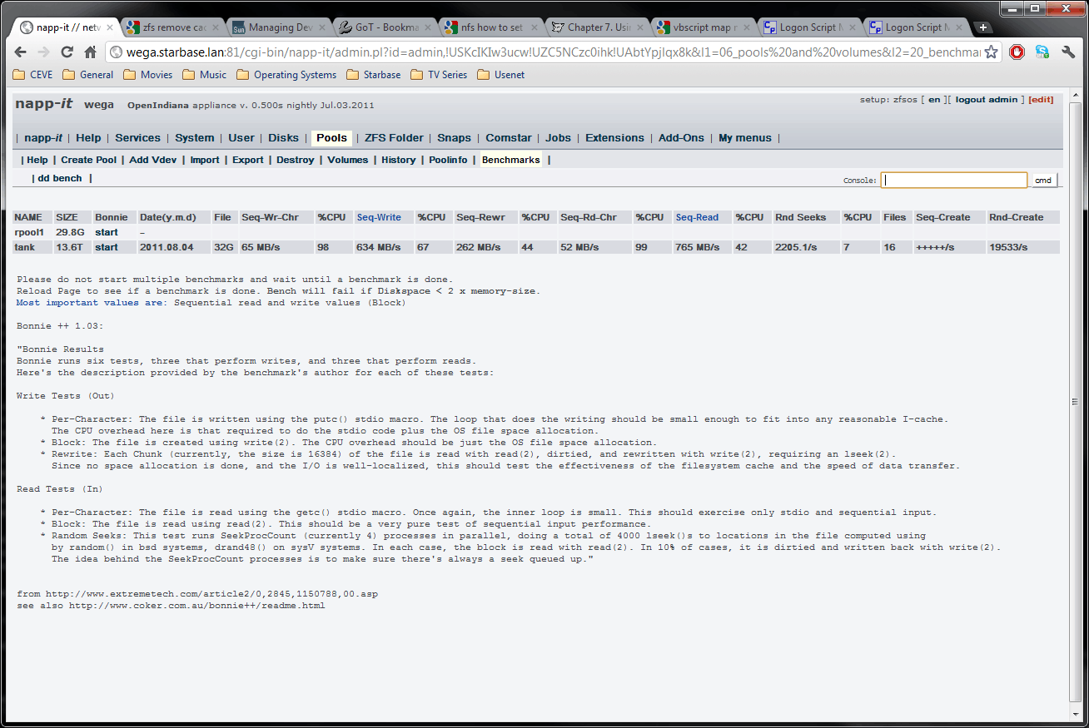Open the Services menu
Screen dimensions: 1089x728
137,138
